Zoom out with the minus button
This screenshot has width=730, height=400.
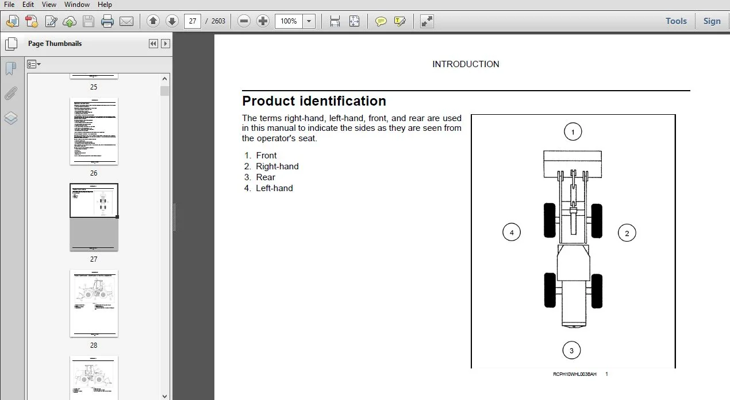[244, 21]
